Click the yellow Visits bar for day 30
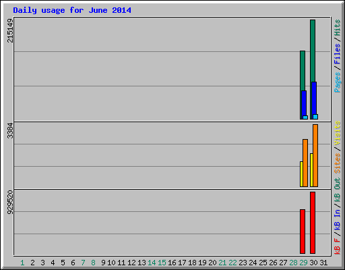 tap(311, 170)
